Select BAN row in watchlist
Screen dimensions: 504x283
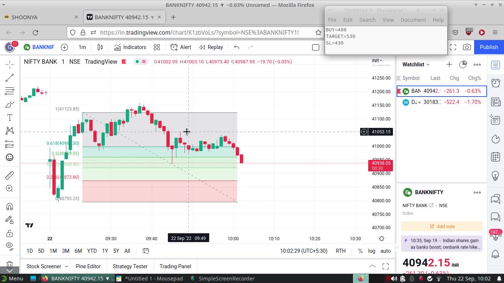442,91
